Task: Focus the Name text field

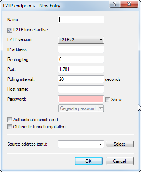Action: click(x=81, y=20)
